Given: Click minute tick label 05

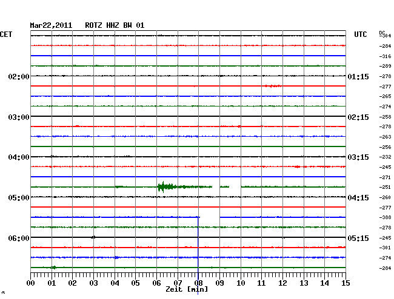Looking at the screenshot, I should [x=135, y=283].
